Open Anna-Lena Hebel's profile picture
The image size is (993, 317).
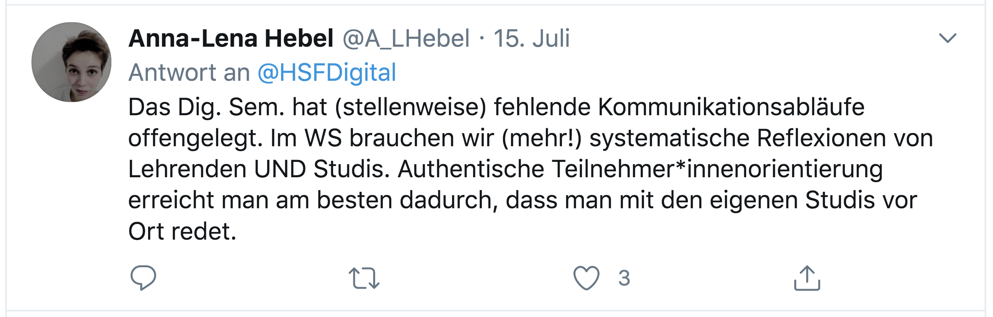71,62
